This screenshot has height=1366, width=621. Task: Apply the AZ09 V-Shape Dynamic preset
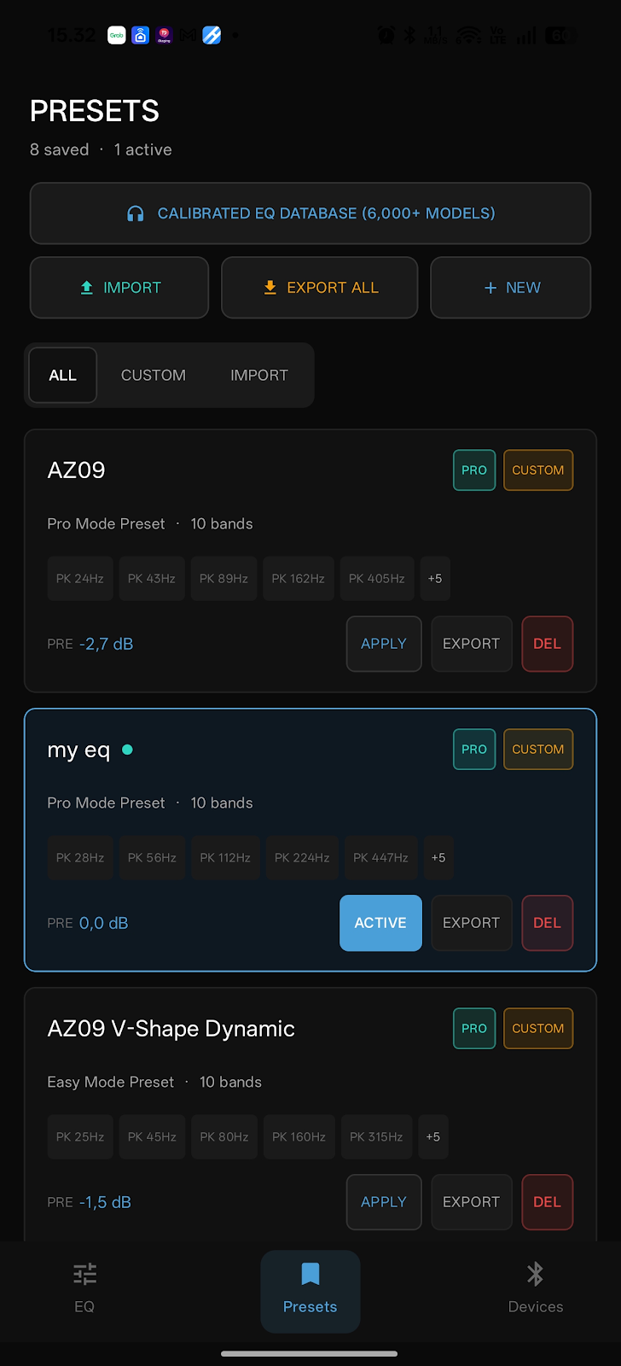(x=384, y=1202)
